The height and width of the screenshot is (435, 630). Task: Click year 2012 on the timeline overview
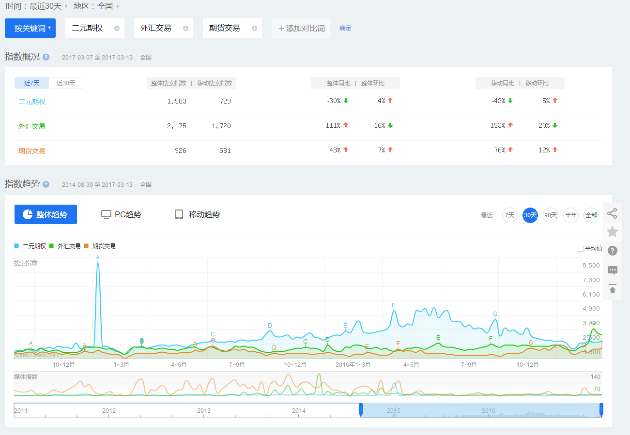tap(109, 411)
